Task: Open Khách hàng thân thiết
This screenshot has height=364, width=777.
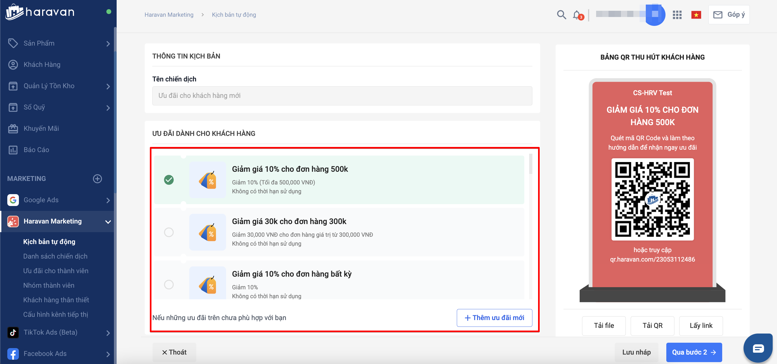Action: click(x=56, y=300)
